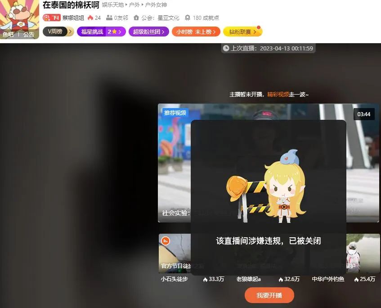This screenshot has width=381, height=308.
Task: Click 180 成就点 text
Action: 206,18
